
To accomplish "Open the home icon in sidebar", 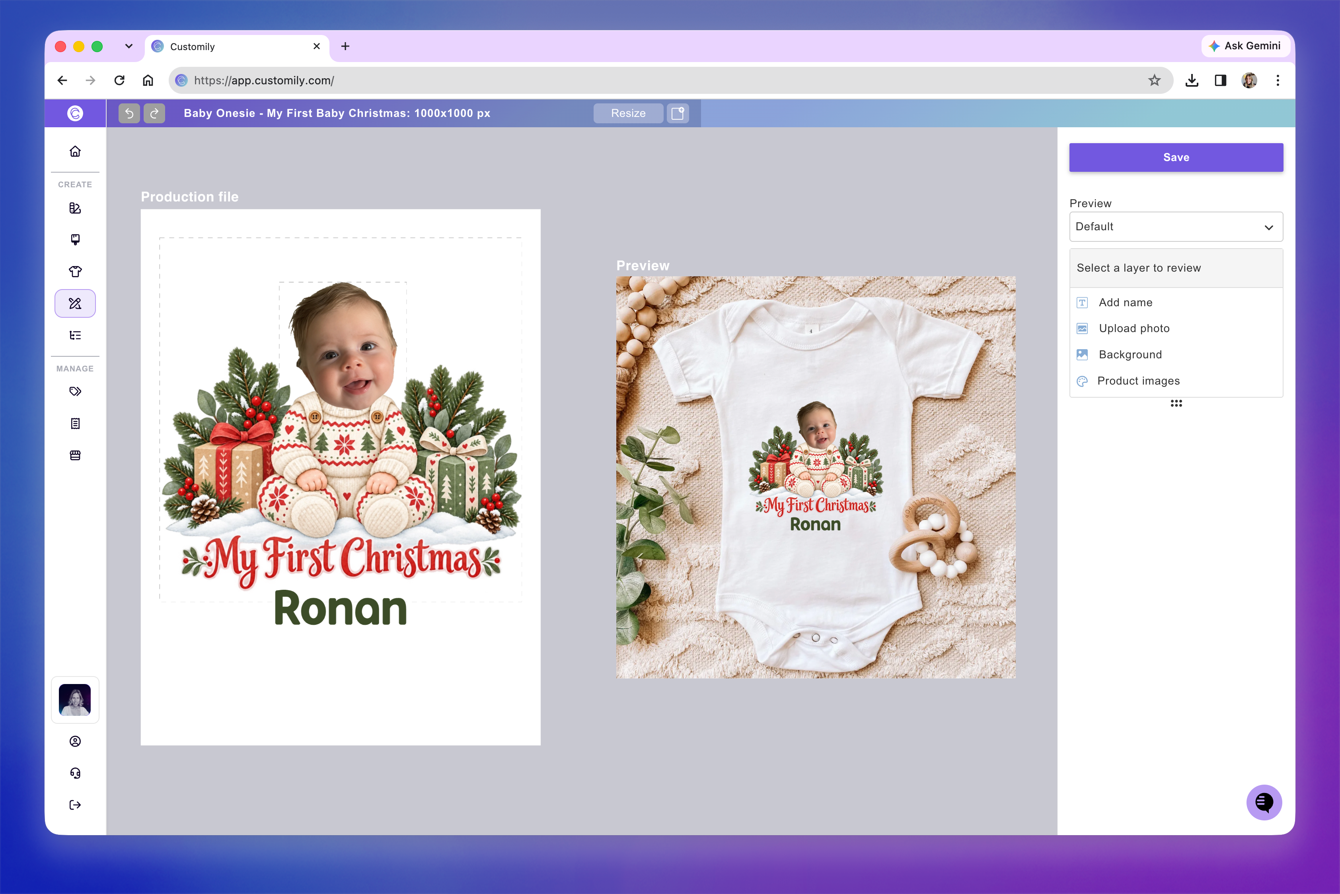I will pyautogui.click(x=75, y=151).
